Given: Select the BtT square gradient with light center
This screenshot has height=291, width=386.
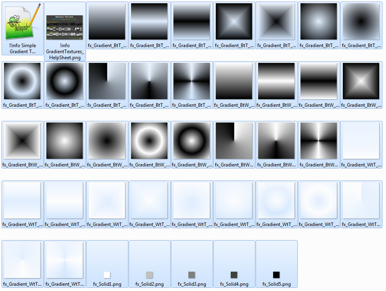Looking at the screenshot, I should pyautogui.click(x=234, y=25).
